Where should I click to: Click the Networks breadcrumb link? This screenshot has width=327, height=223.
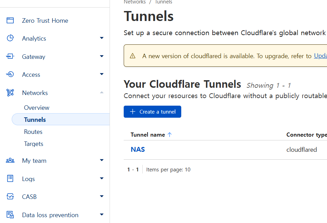[x=135, y=2]
